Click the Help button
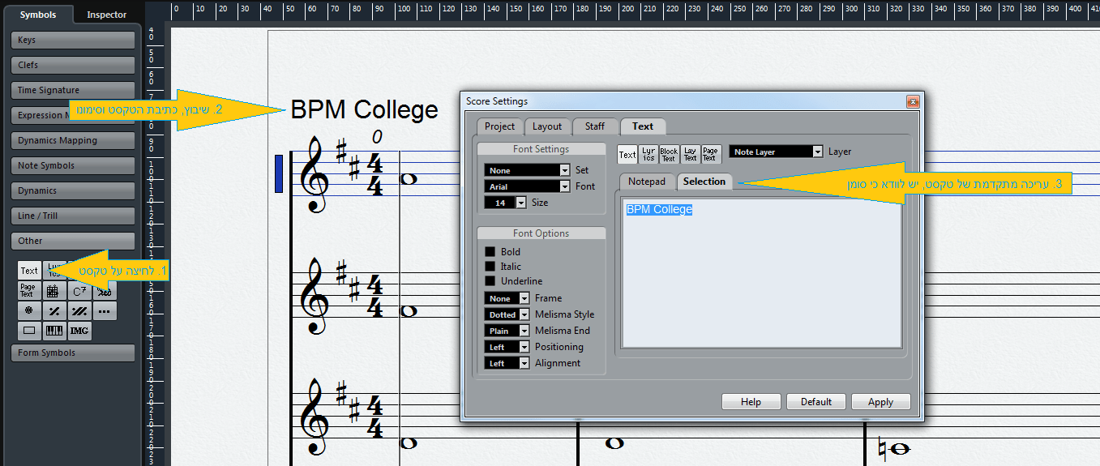Image resolution: width=1100 pixels, height=466 pixels. pyautogui.click(x=751, y=402)
